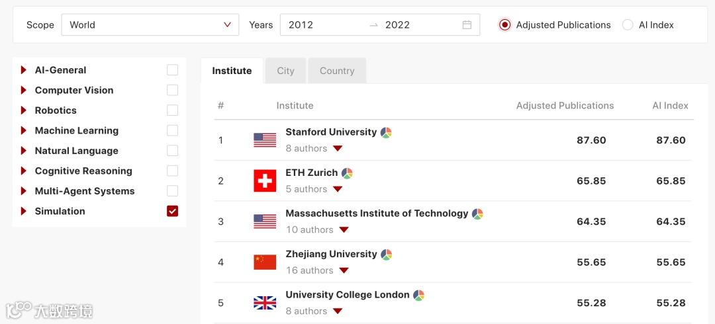Expand Zhejiang University's 16 authors list

[344, 270]
